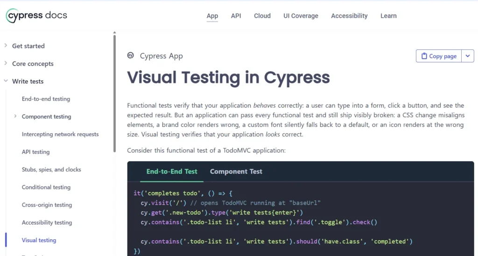The height and width of the screenshot is (256, 478).
Task: Switch to the Component Test code tab
Action: [x=236, y=172]
